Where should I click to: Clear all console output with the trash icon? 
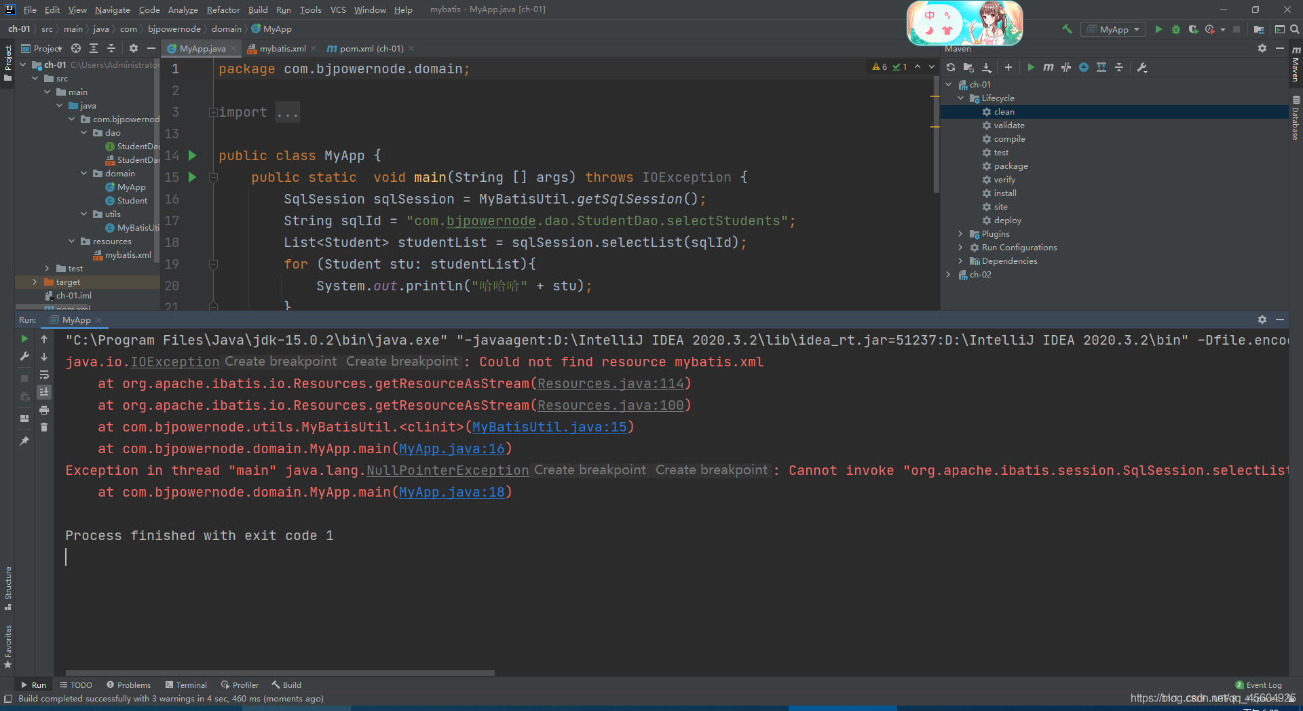coord(44,427)
